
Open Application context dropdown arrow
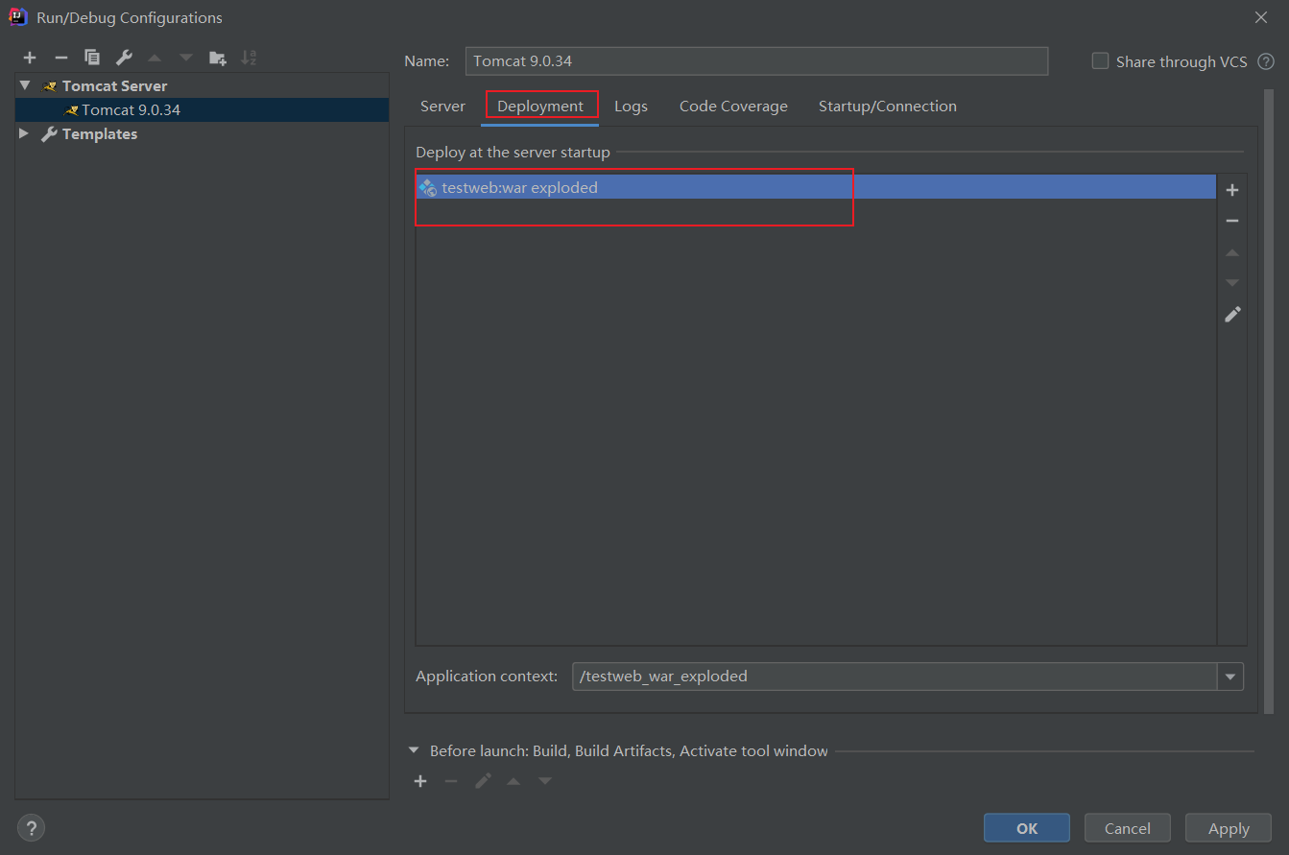(1230, 677)
